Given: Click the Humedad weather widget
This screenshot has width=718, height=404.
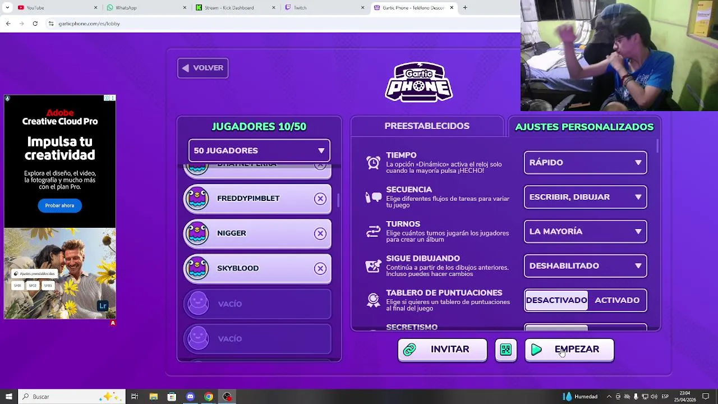Looking at the screenshot, I should pyautogui.click(x=581, y=397).
